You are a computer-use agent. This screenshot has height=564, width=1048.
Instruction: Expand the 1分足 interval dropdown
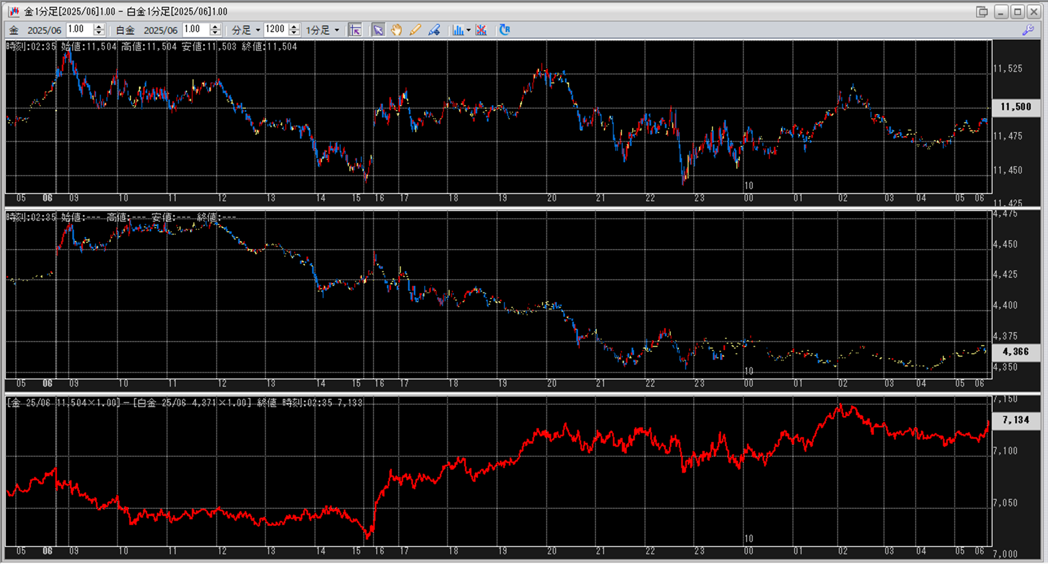point(337,30)
